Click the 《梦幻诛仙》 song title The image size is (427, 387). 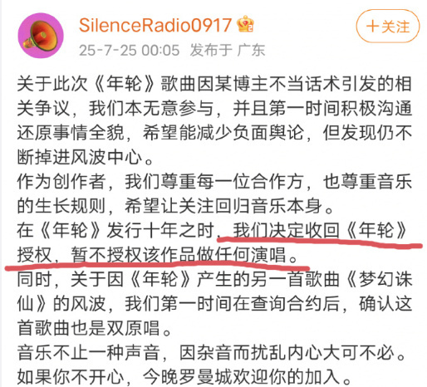(379, 279)
